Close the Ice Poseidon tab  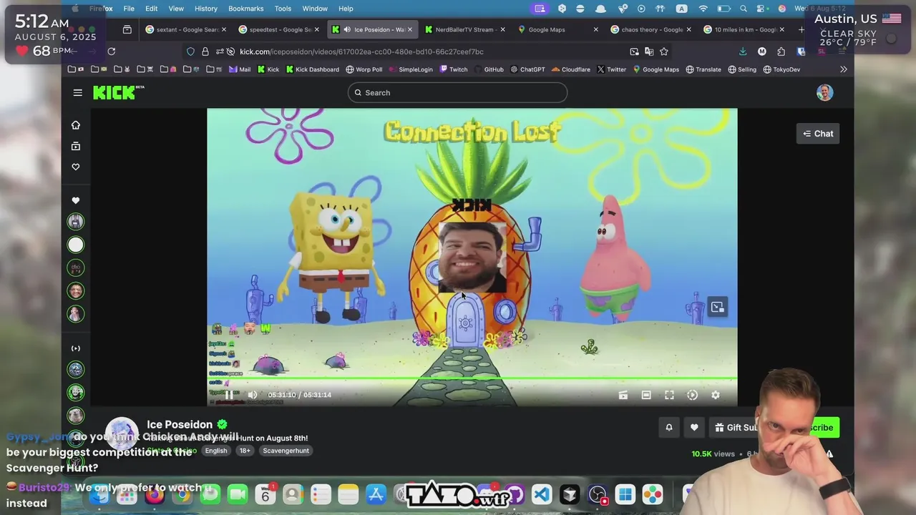pyautogui.click(x=410, y=29)
